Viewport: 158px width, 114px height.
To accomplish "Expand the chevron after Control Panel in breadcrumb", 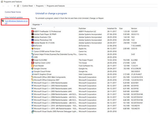I will pyautogui.click(x=34, y=6).
